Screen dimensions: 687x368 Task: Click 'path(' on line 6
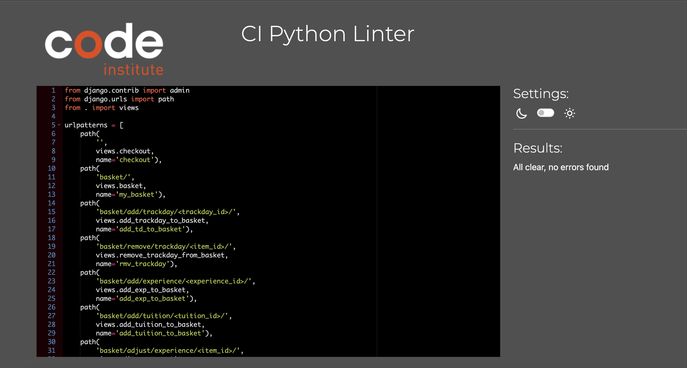pyautogui.click(x=90, y=134)
